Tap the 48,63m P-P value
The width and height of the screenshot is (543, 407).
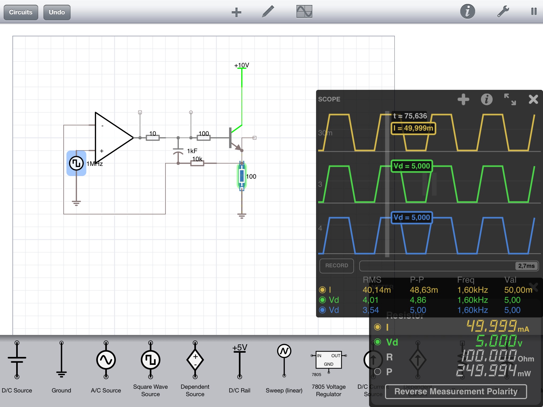[x=424, y=290]
